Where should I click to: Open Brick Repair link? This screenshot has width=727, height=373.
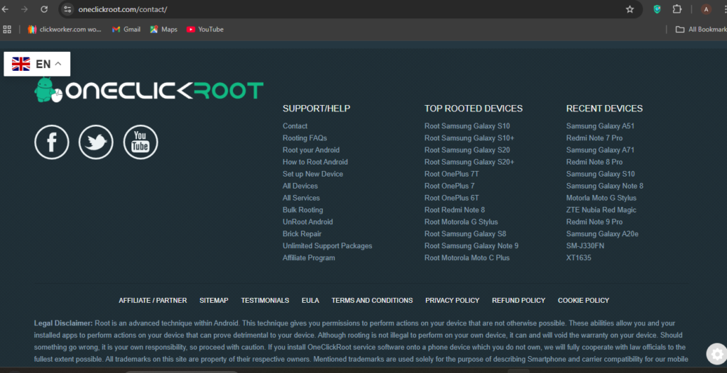302,234
